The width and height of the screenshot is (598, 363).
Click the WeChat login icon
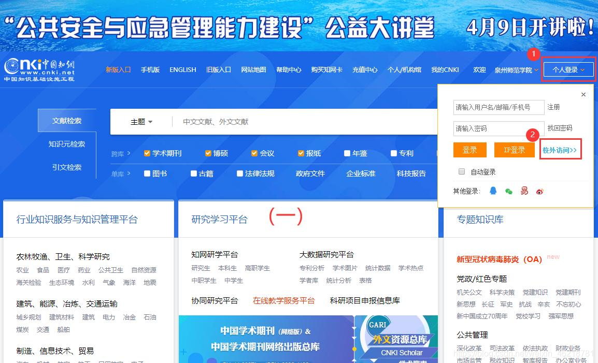point(509,191)
